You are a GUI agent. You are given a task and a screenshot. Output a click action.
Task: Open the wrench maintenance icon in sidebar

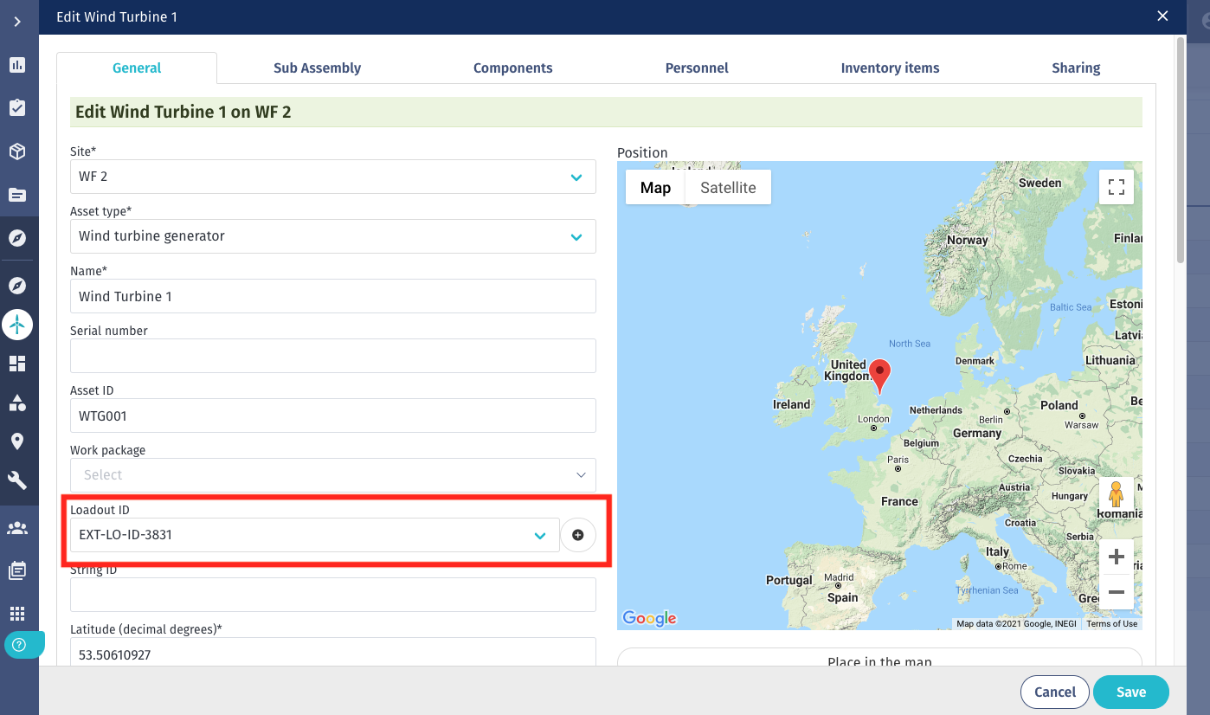(x=17, y=480)
